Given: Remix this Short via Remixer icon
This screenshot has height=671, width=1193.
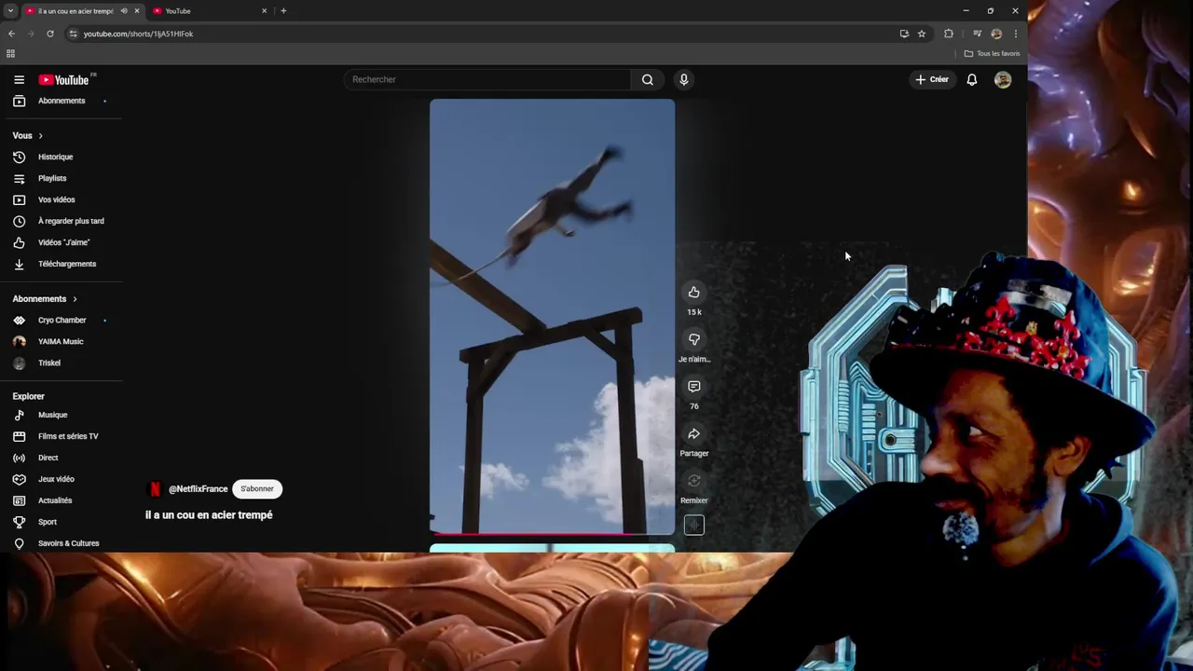Looking at the screenshot, I should pyautogui.click(x=693, y=481).
